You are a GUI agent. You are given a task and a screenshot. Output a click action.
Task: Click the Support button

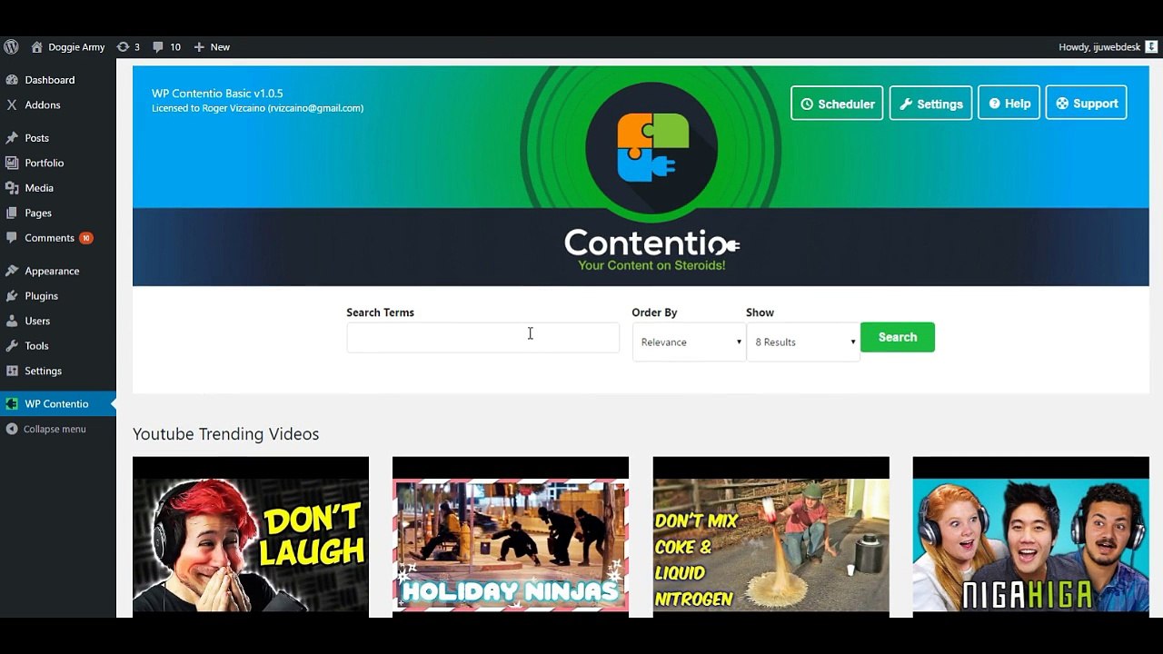[x=1087, y=104]
